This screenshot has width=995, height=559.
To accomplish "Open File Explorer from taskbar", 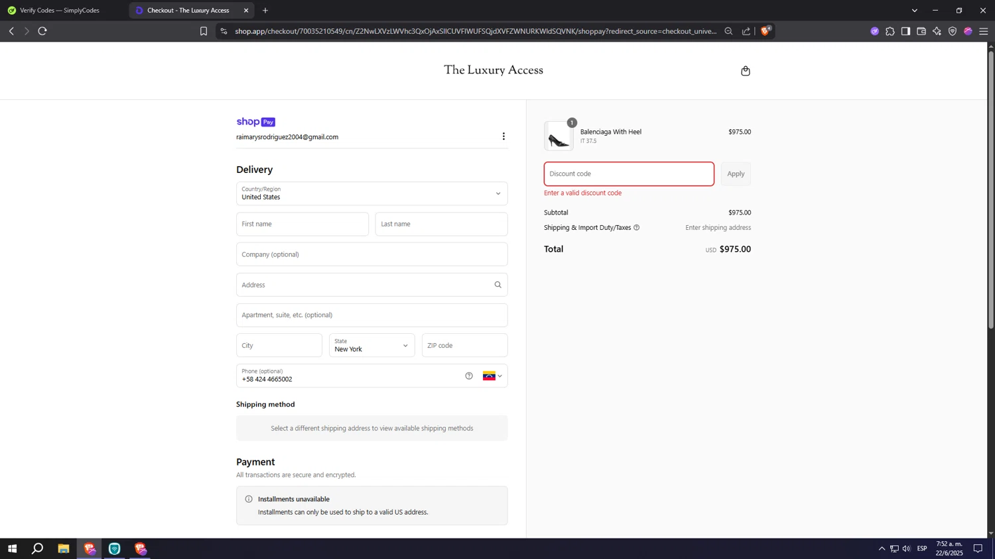I will (x=64, y=548).
